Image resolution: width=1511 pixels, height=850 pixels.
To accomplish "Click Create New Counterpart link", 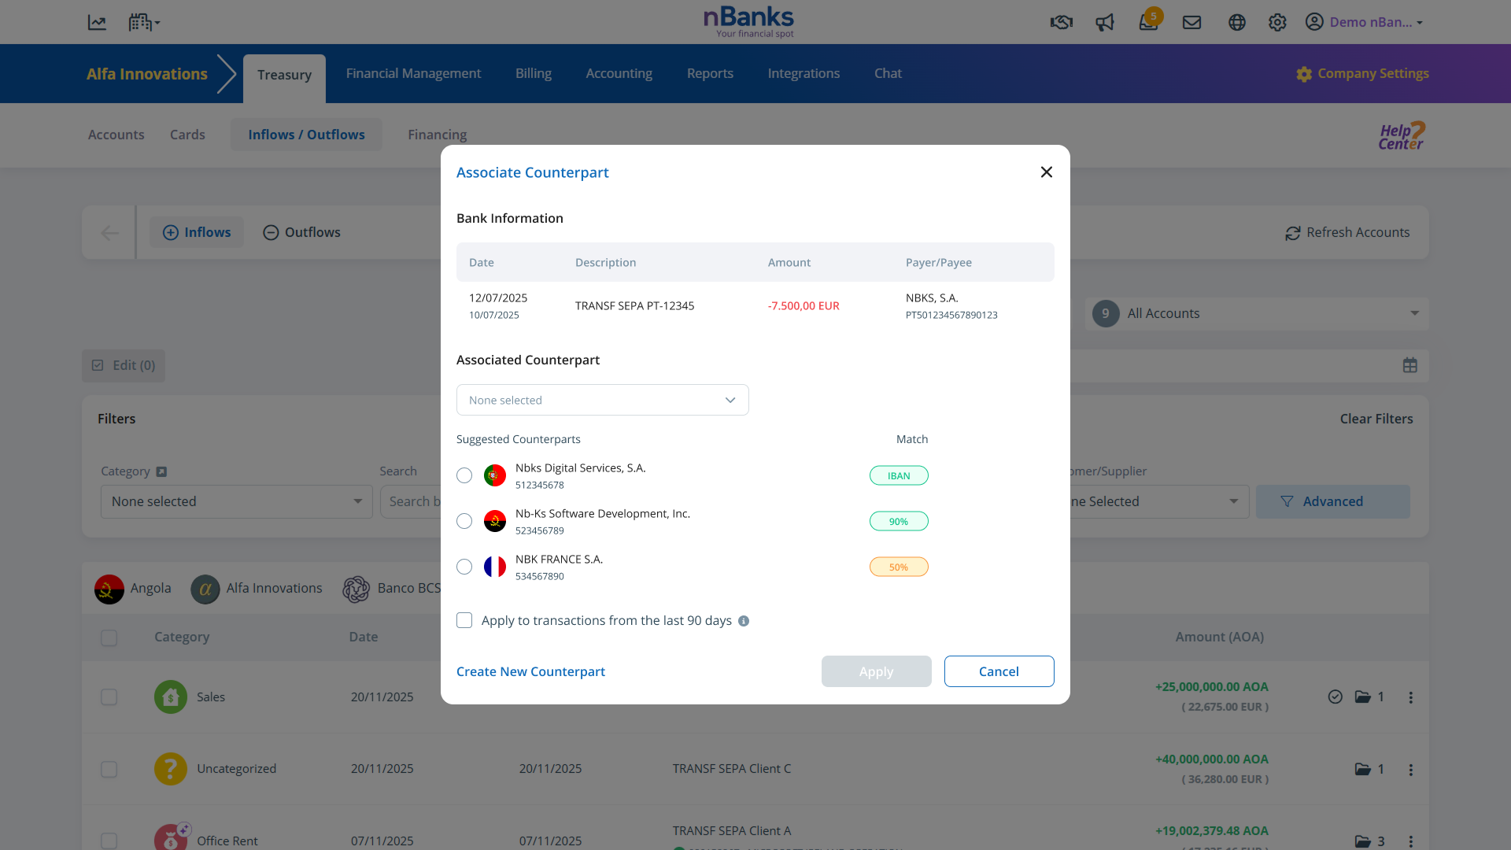I will point(530,671).
